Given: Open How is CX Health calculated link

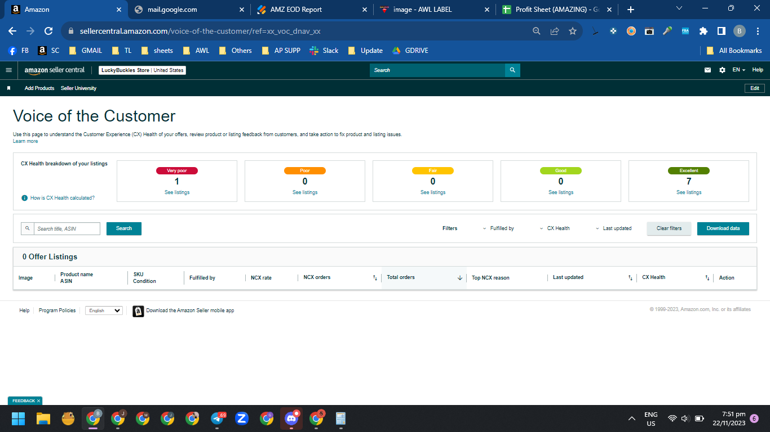Looking at the screenshot, I should point(63,198).
